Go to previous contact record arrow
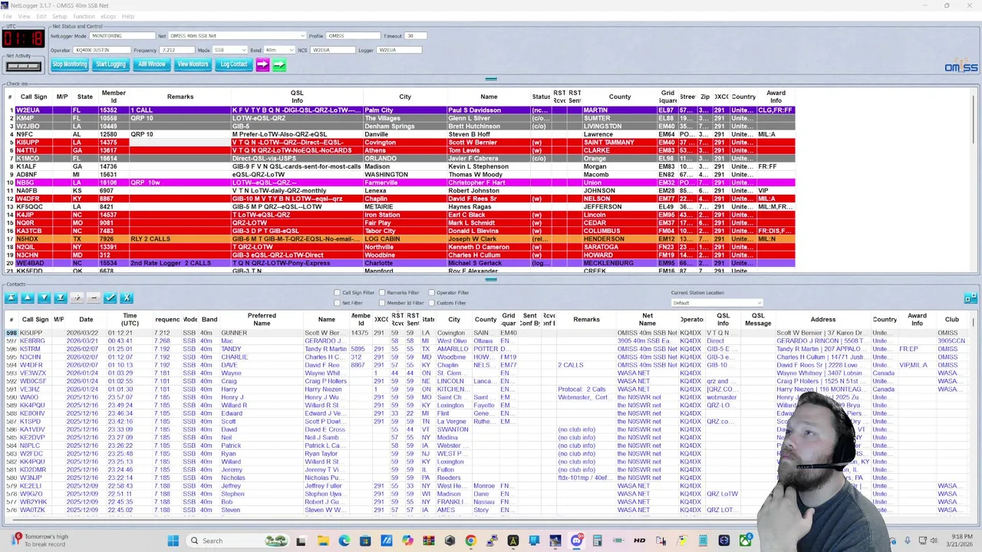Image resolution: width=982 pixels, height=552 pixels. coord(28,297)
